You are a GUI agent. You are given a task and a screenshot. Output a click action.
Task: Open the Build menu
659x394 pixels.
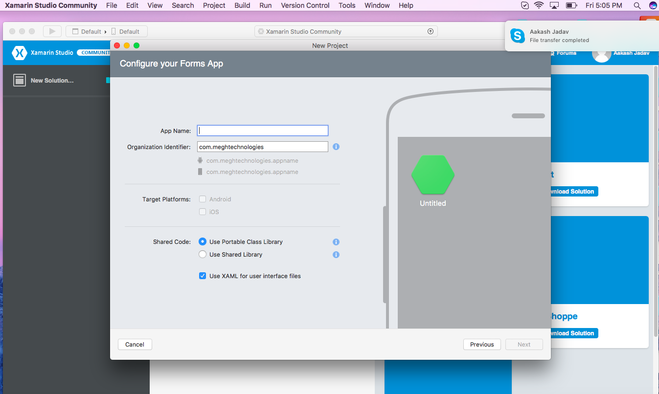click(242, 5)
